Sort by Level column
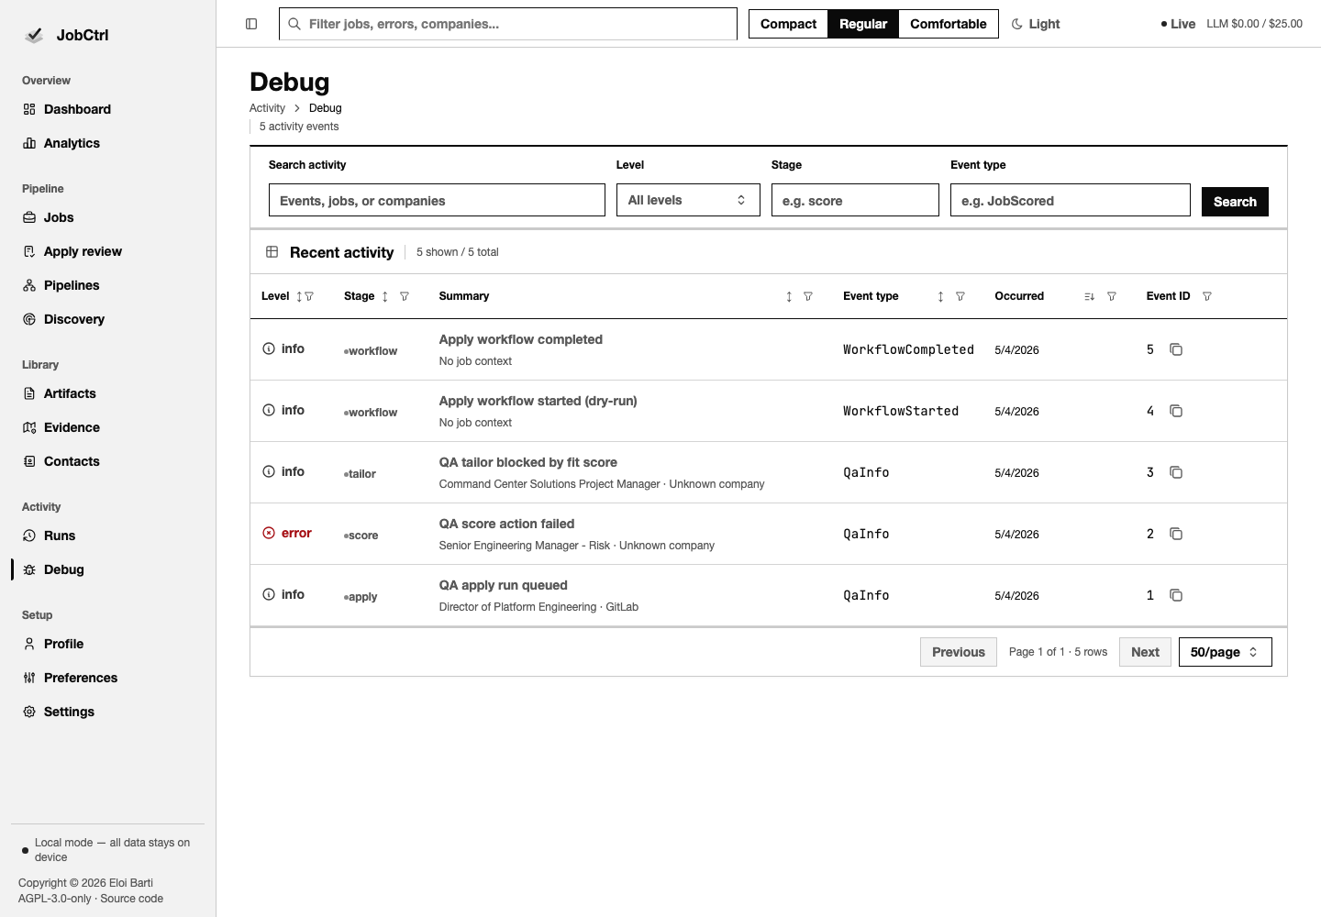 pos(299,296)
